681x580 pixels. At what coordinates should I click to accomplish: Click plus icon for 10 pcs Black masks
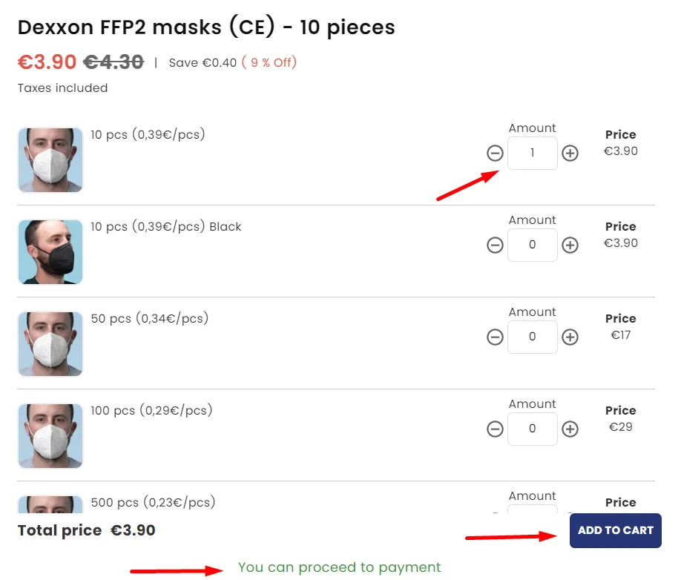(570, 245)
